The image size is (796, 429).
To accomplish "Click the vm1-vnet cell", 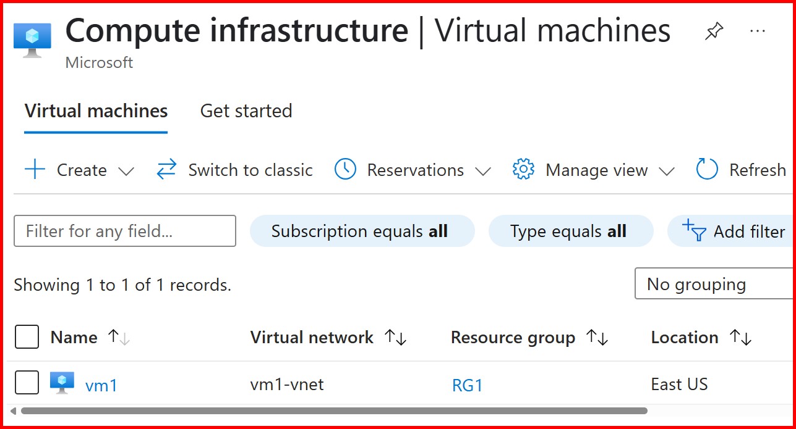I will pyautogui.click(x=287, y=385).
